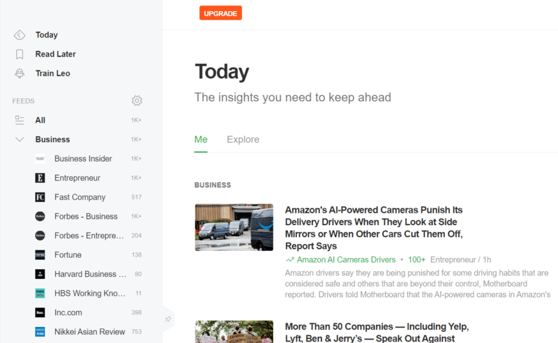Click the Business Insider favicon

(40, 159)
